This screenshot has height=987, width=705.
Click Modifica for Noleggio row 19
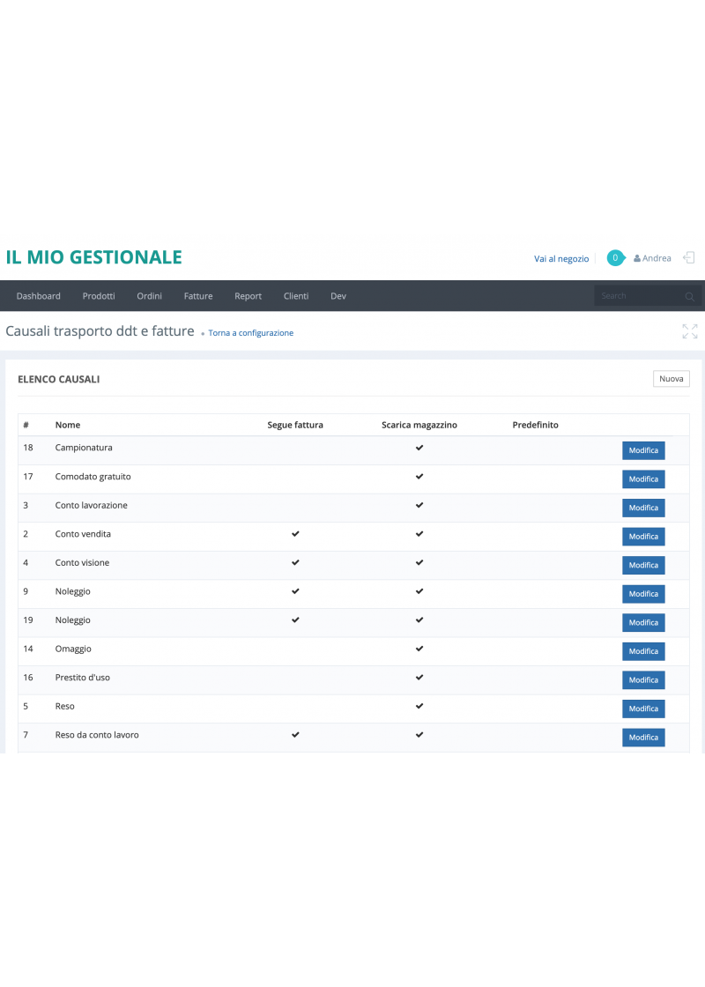pyautogui.click(x=643, y=622)
